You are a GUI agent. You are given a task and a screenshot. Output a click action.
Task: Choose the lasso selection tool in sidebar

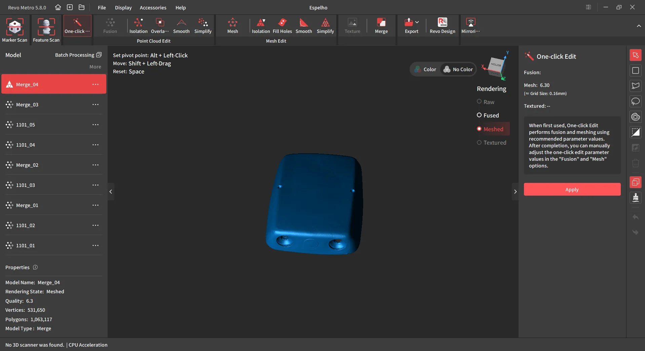(x=636, y=101)
